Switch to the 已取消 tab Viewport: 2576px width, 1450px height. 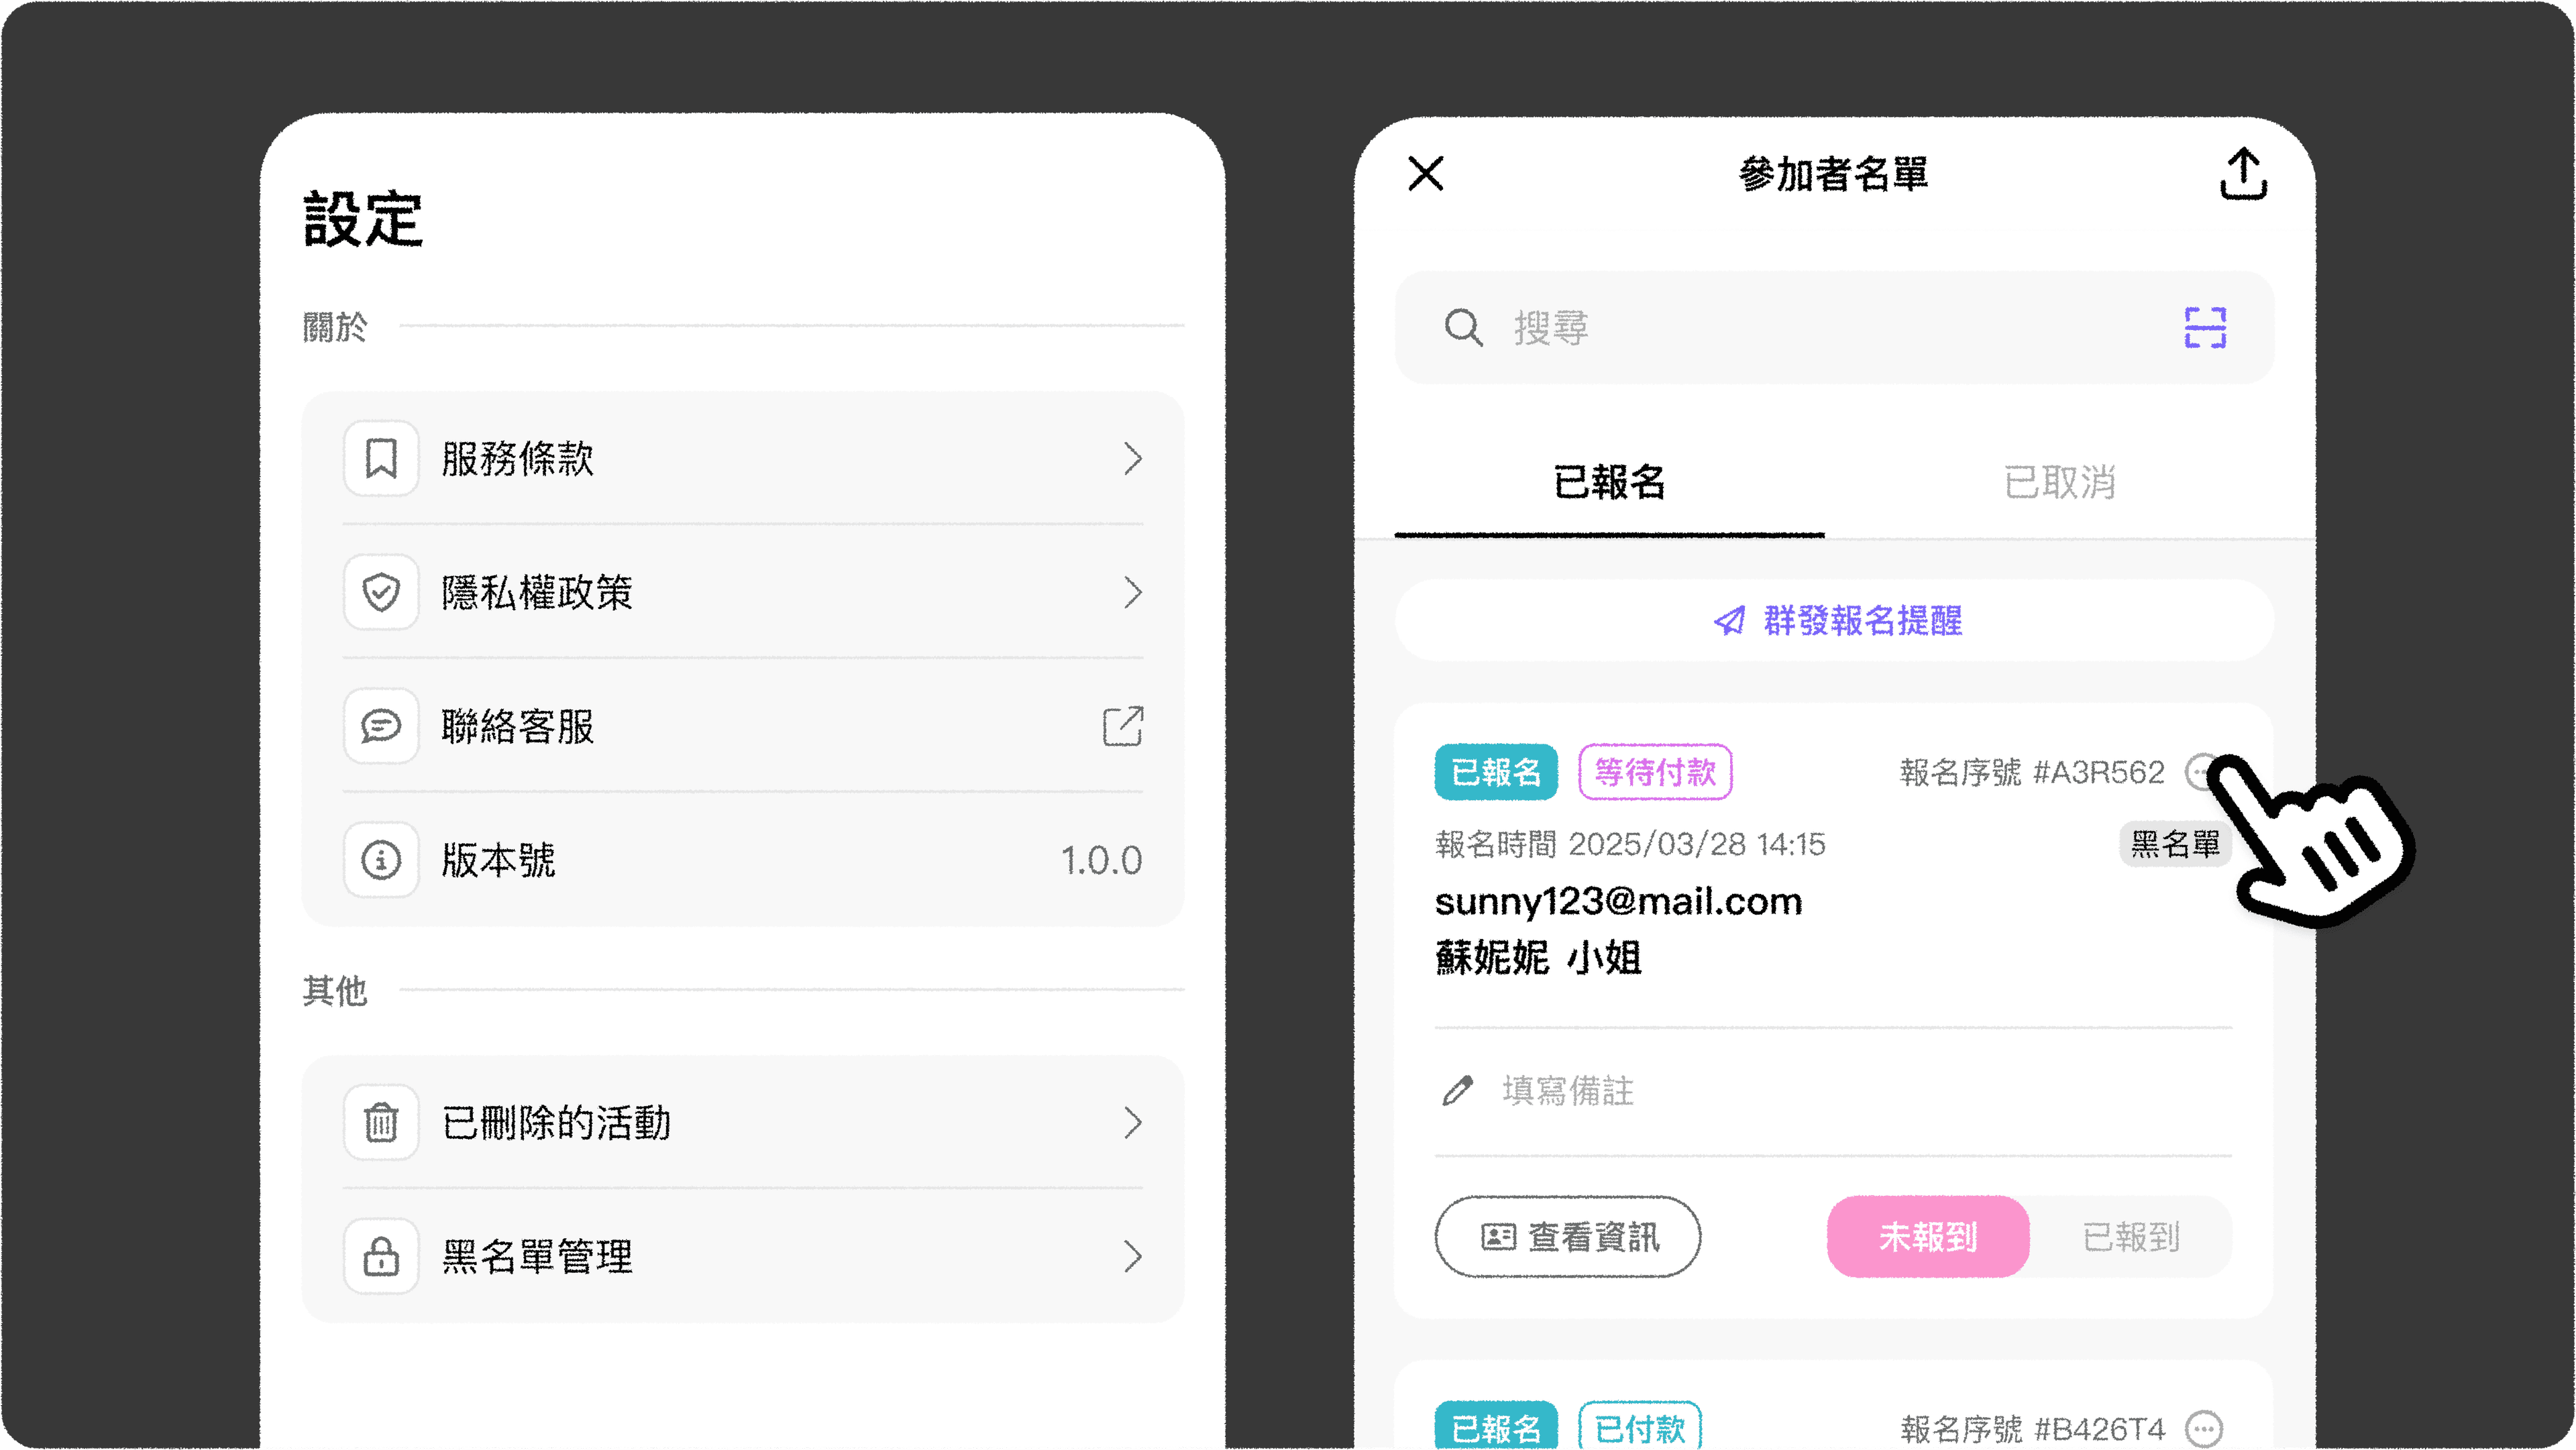[2059, 482]
